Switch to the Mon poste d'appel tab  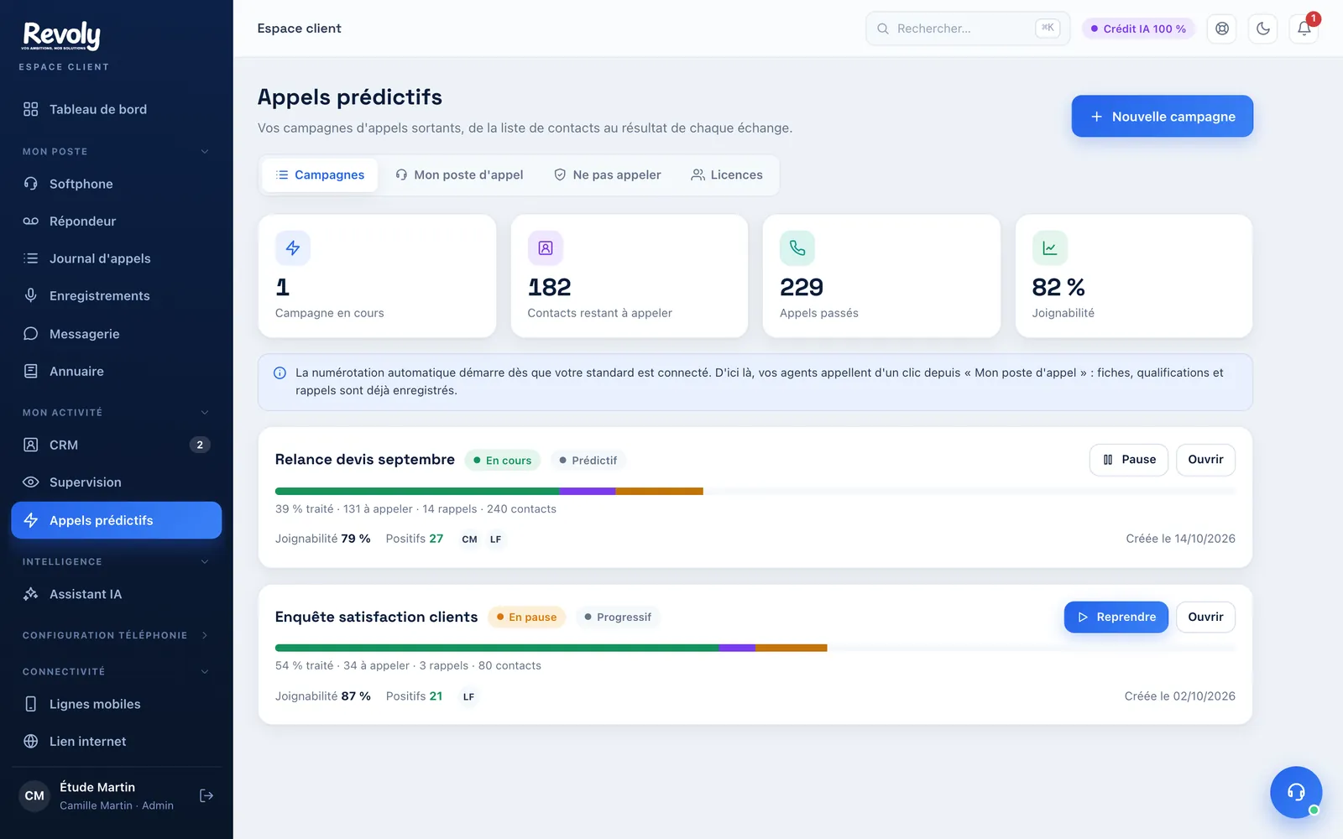(x=459, y=175)
